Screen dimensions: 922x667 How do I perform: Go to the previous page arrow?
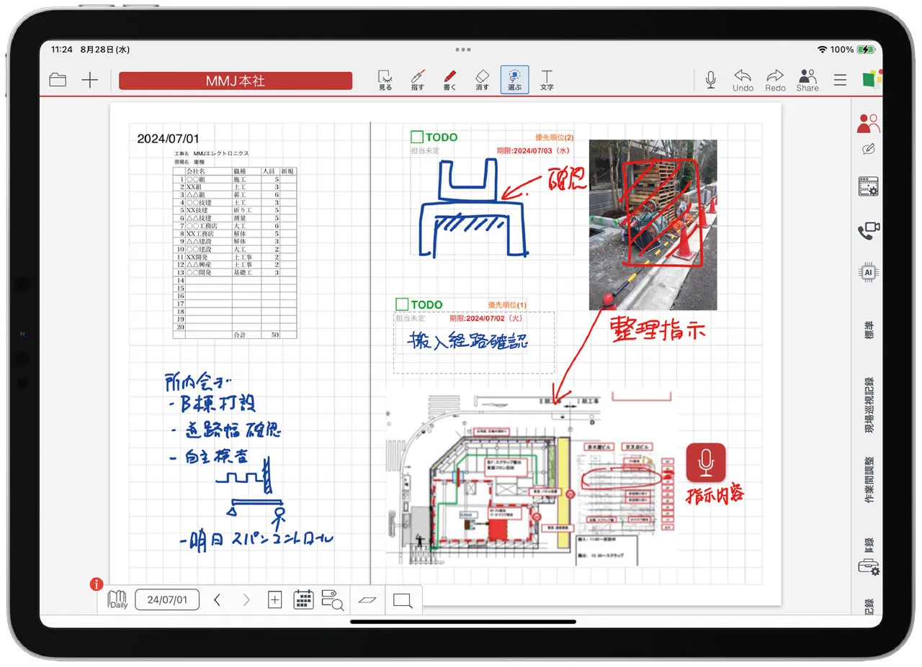click(x=217, y=599)
